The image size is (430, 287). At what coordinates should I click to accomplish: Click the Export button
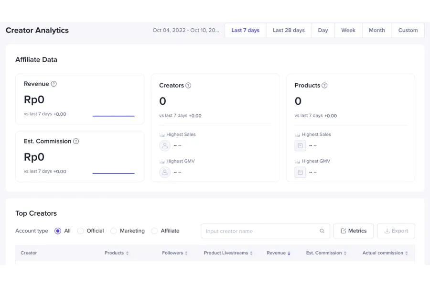click(x=396, y=231)
